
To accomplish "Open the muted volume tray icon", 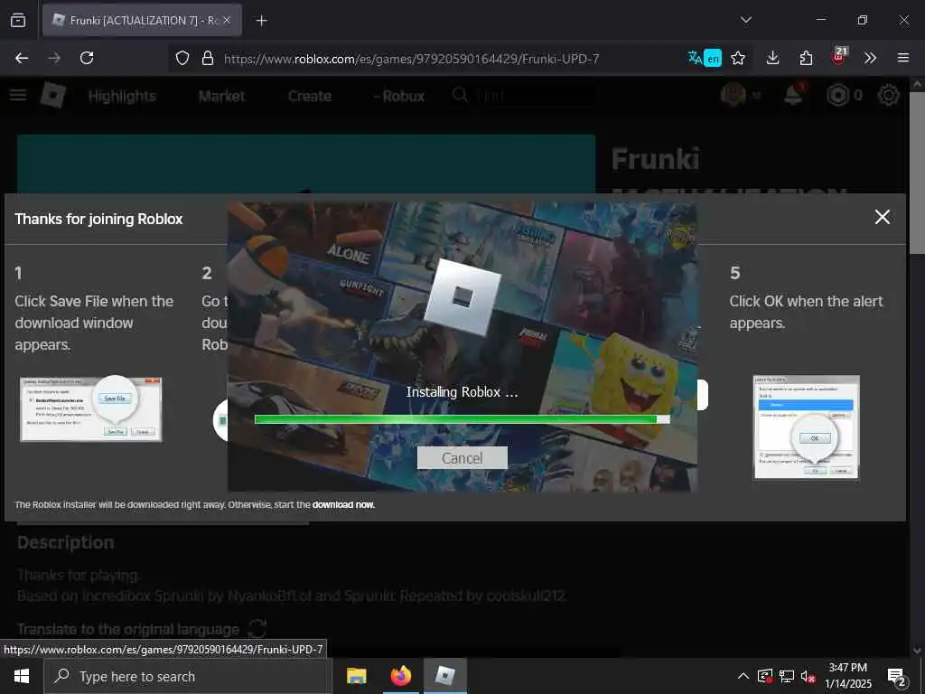I will tap(808, 676).
